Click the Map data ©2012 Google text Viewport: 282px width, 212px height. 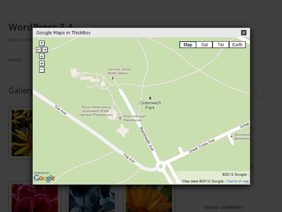pyautogui.click(x=203, y=181)
